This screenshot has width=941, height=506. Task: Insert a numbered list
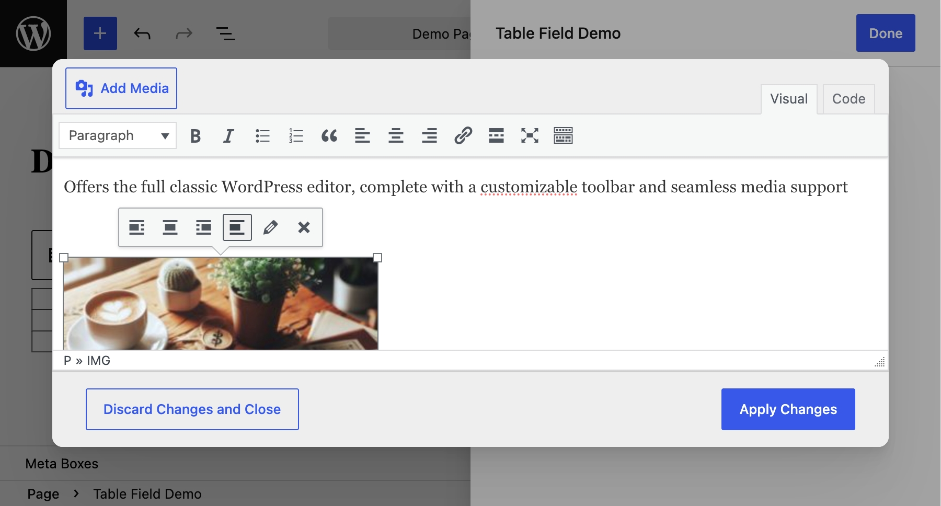coord(296,136)
